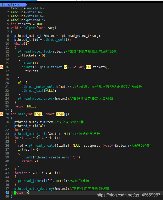The height and width of the screenshot is (200, 163).
Task: Click the '--tickets;' statement
Action: pyautogui.click(x=31, y=71)
